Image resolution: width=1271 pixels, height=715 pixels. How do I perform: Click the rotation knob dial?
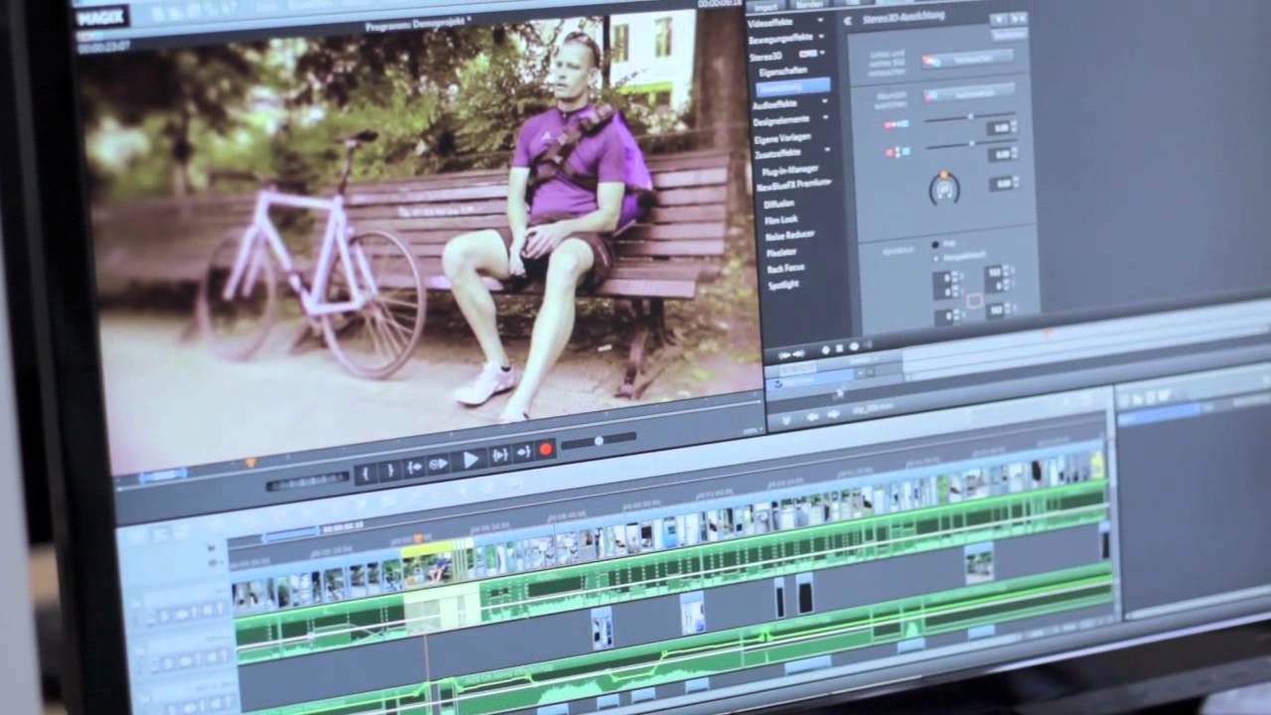tap(944, 189)
